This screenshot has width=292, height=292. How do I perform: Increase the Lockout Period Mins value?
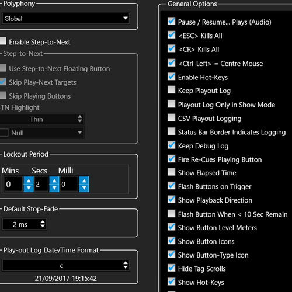[x=29, y=180]
